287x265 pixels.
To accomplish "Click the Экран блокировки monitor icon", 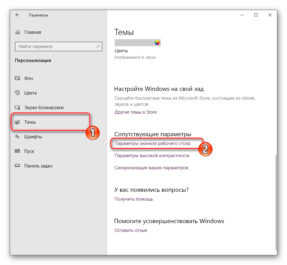I will (18, 108).
